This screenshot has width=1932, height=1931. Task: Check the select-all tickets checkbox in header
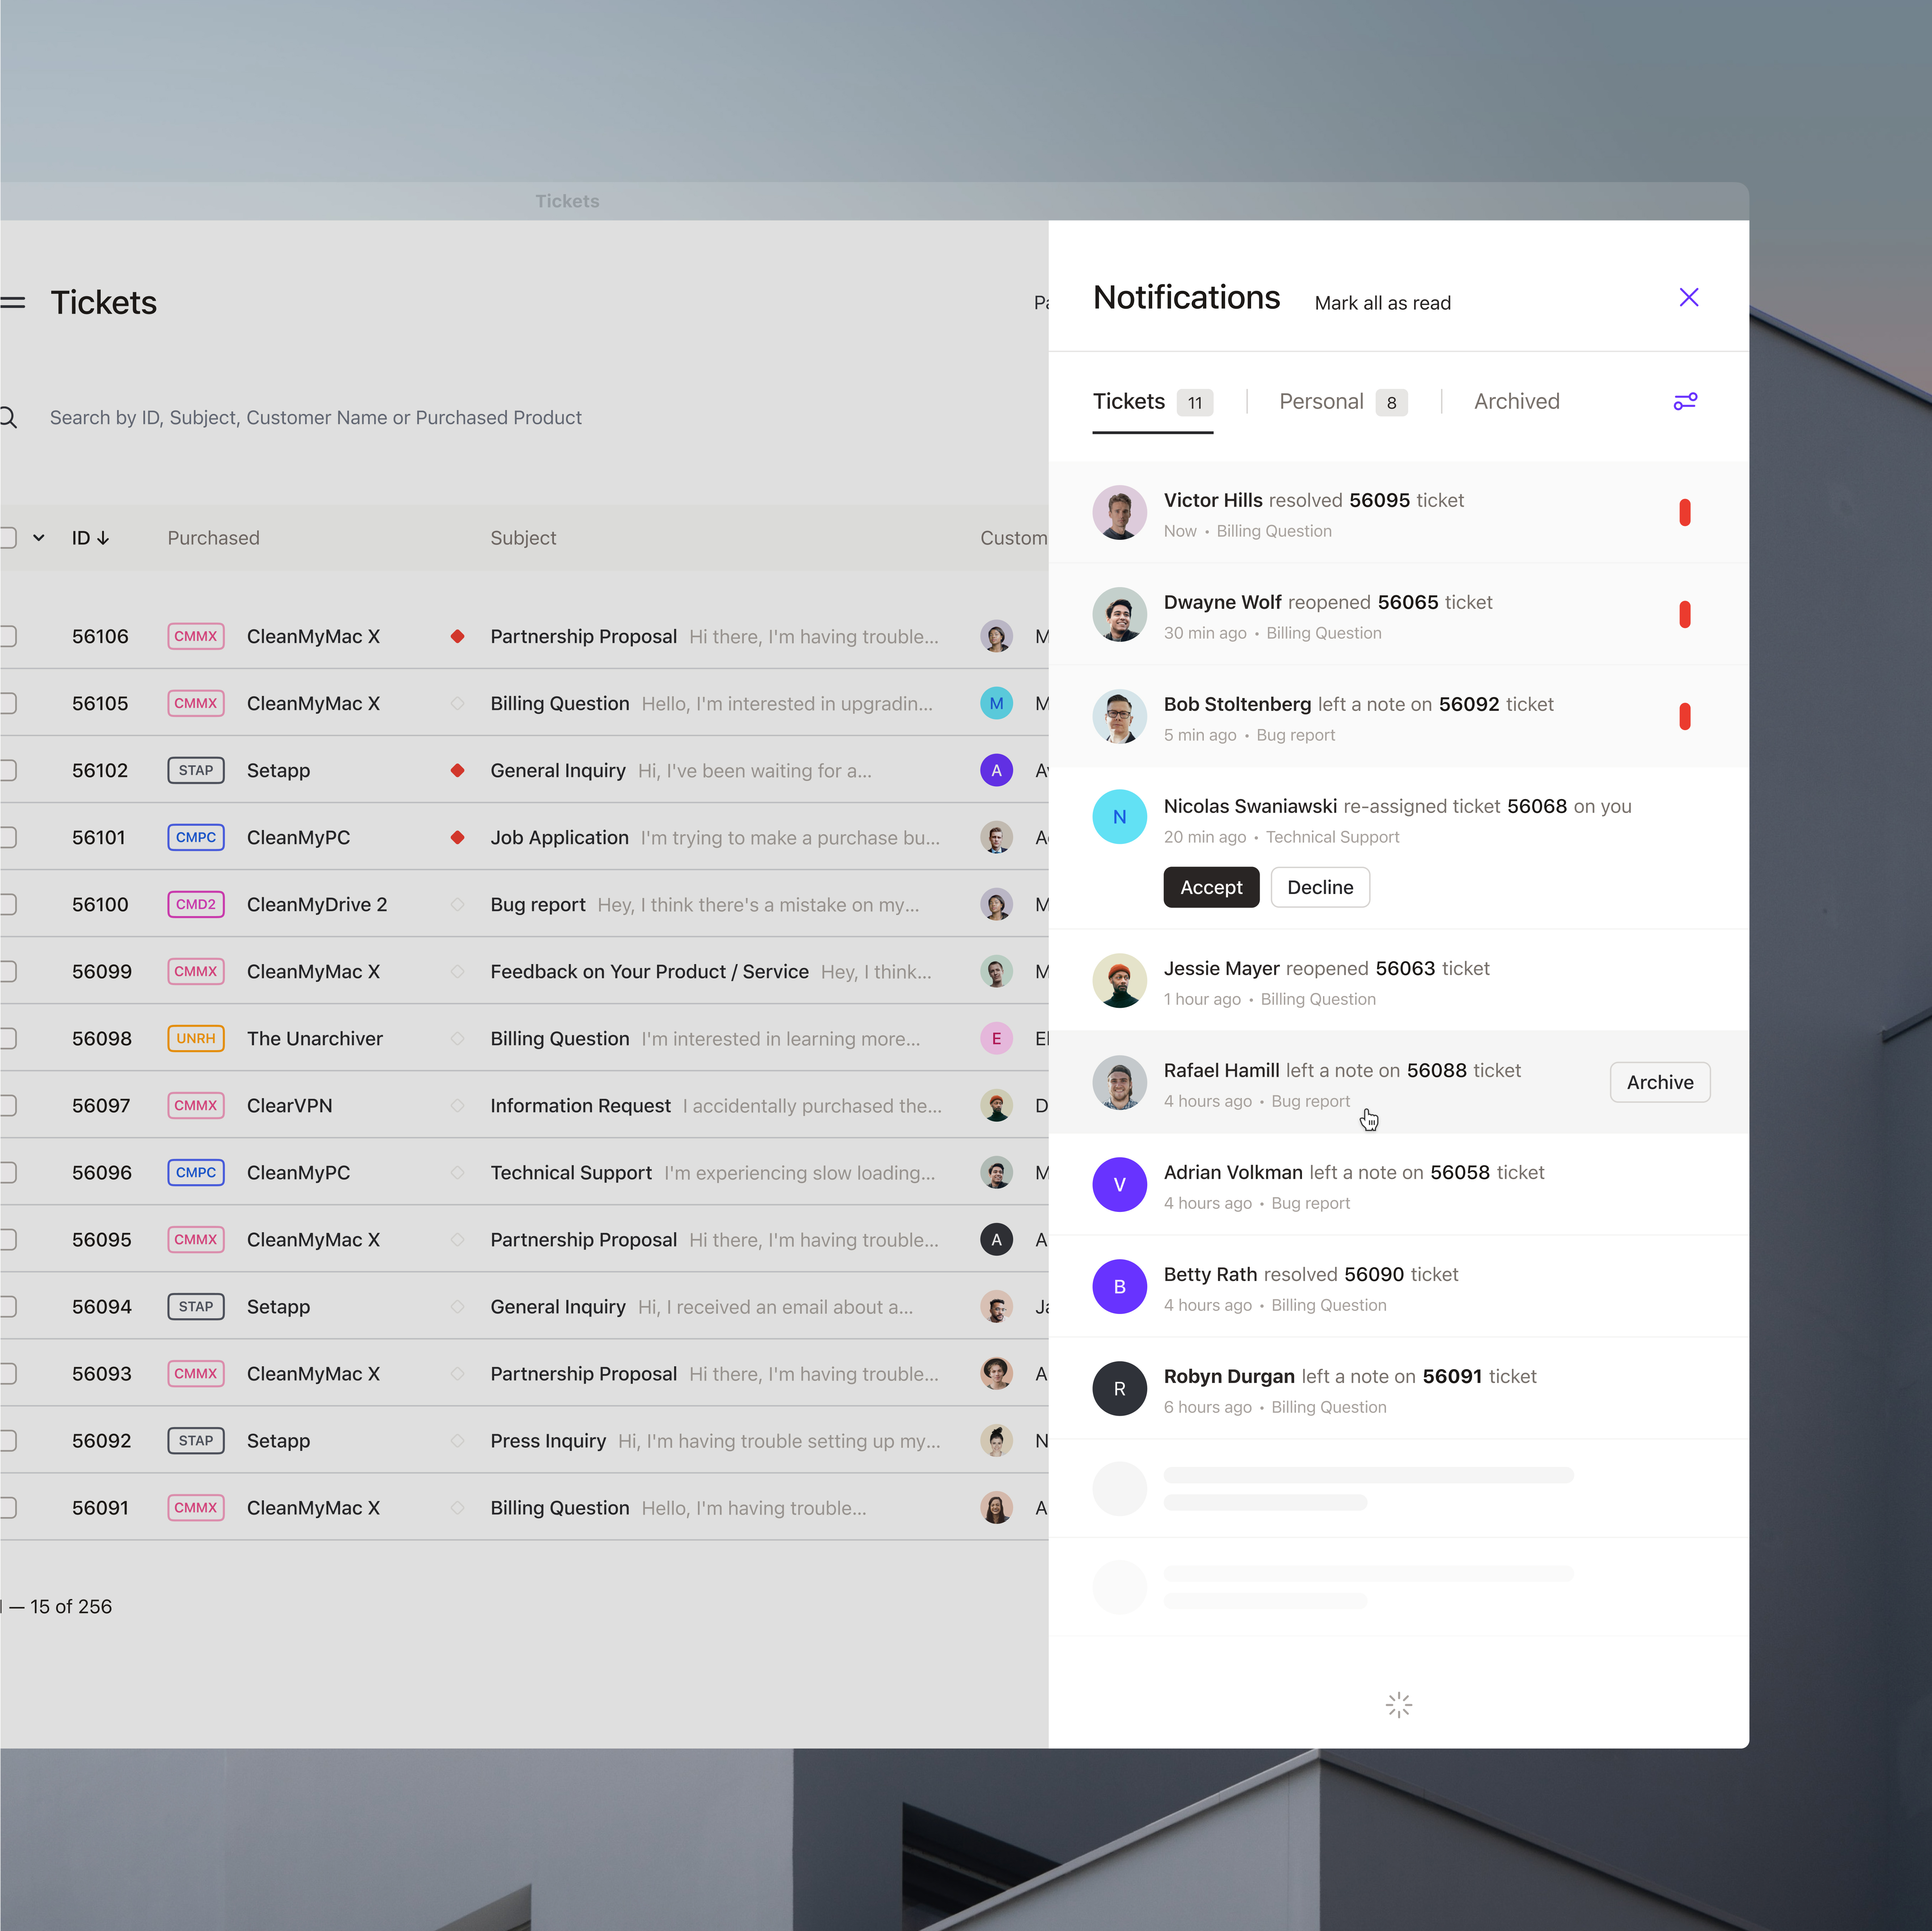[8, 538]
